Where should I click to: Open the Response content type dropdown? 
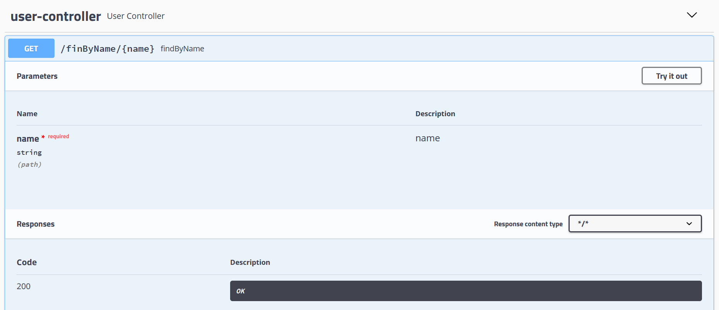click(x=635, y=224)
